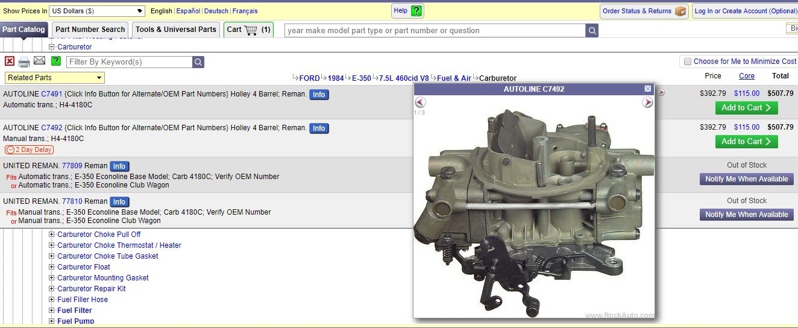Enable Choose for Me to Minimize Cost
This screenshot has width=798, height=328.
point(686,61)
